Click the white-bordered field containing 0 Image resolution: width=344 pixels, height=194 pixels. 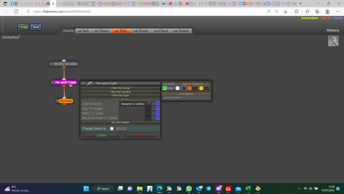[183, 88]
